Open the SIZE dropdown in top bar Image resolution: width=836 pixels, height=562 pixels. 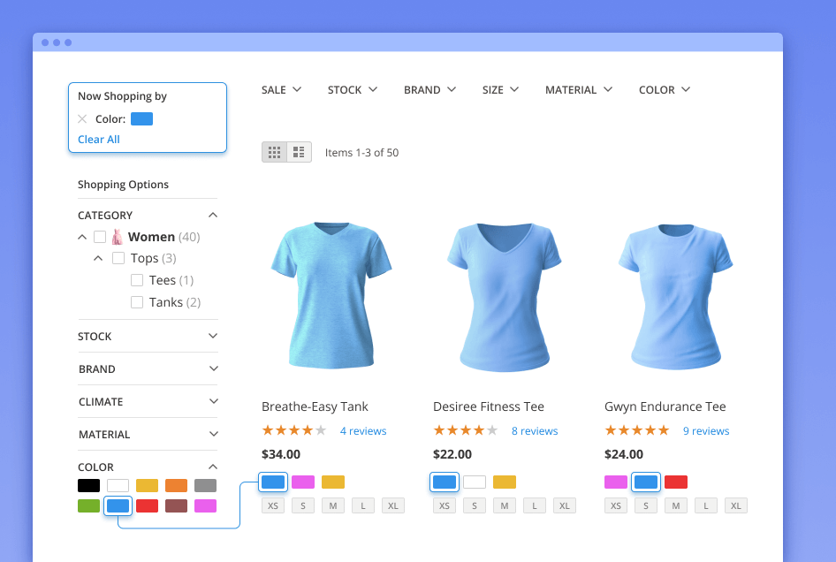click(x=500, y=89)
